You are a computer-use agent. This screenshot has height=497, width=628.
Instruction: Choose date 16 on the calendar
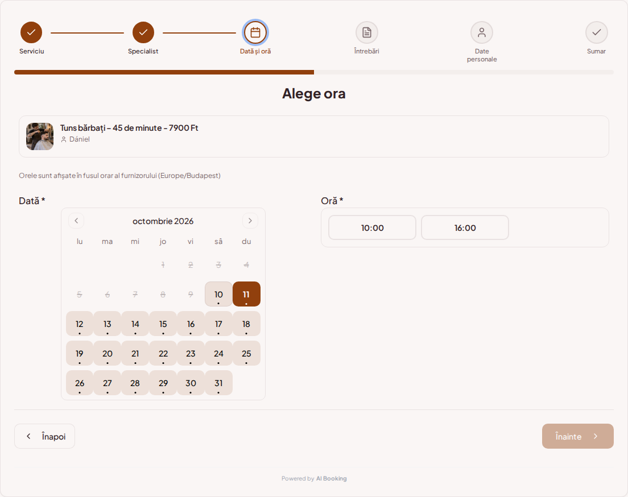tap(191, 324)
